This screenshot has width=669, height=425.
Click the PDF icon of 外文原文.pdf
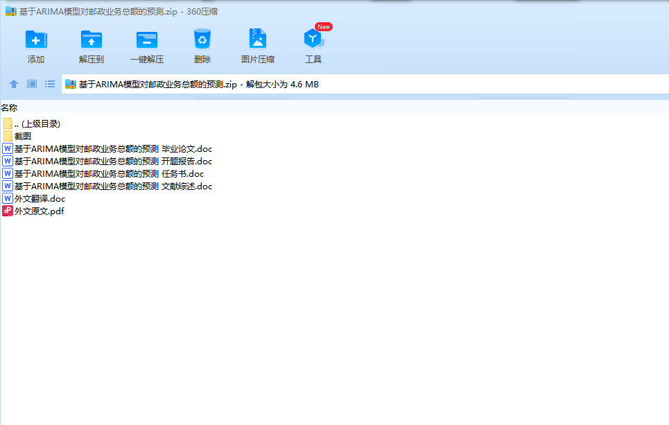click(8, 211)
